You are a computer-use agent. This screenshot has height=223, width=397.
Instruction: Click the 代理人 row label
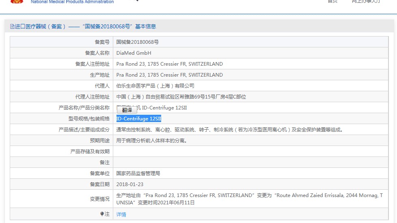pos(102,86)
